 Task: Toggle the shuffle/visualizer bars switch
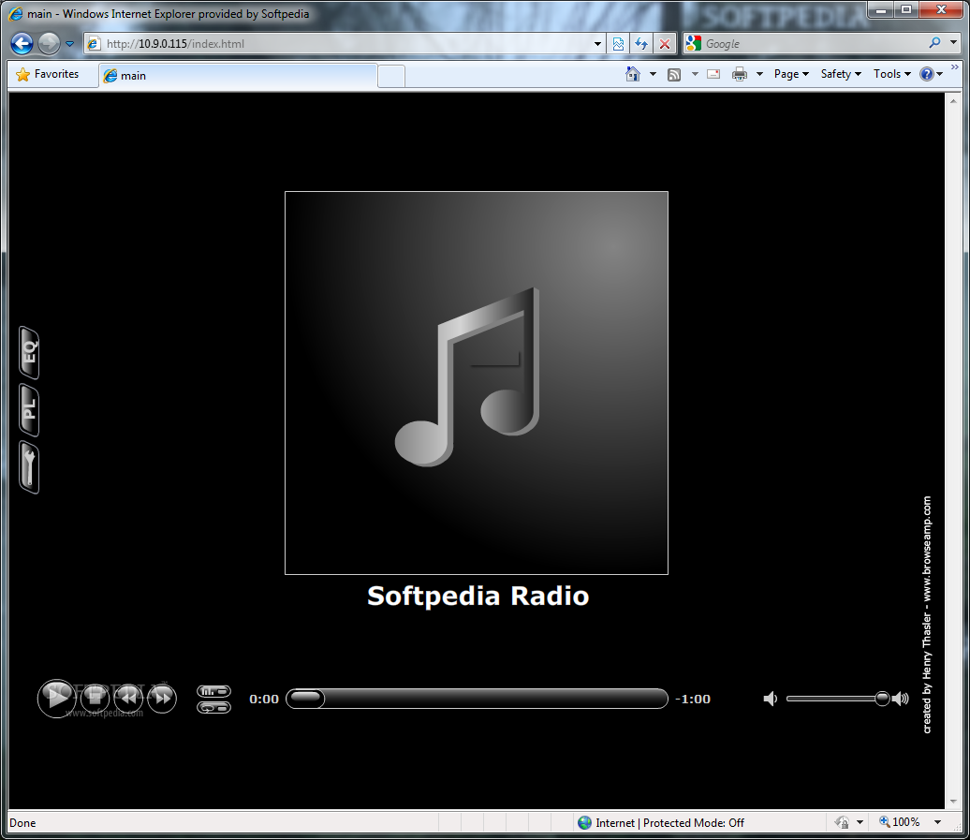pos(214,691)
